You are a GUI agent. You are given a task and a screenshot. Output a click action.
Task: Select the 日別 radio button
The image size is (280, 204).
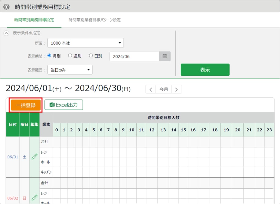91,56
